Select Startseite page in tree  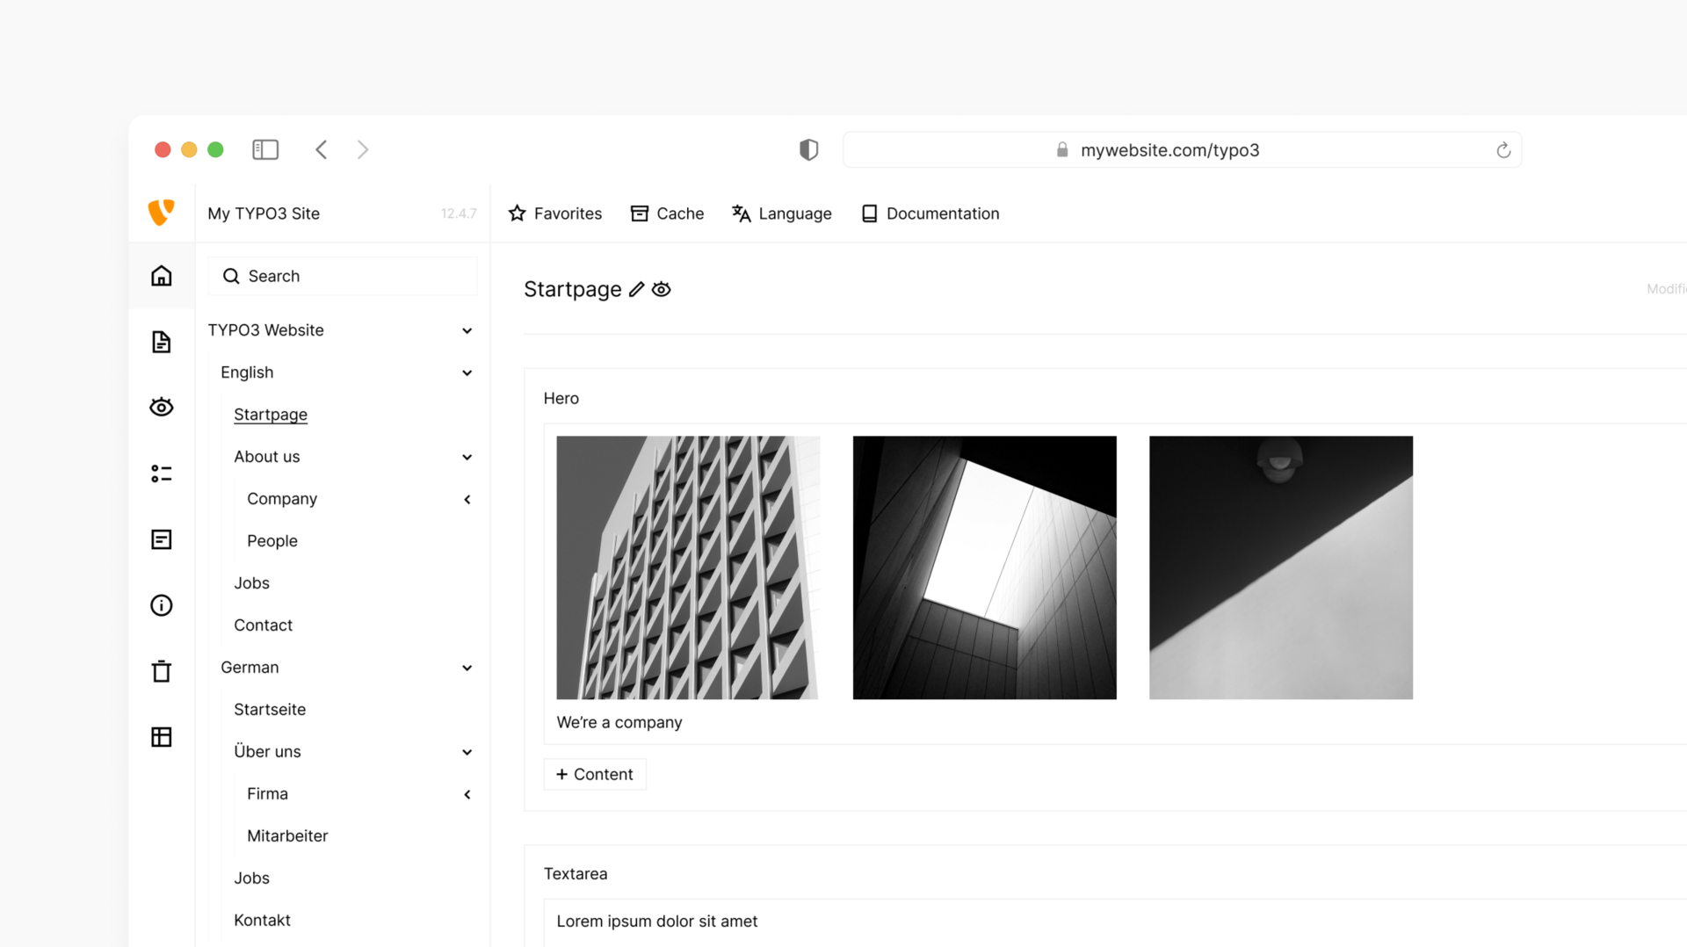[x=270, y=710]
